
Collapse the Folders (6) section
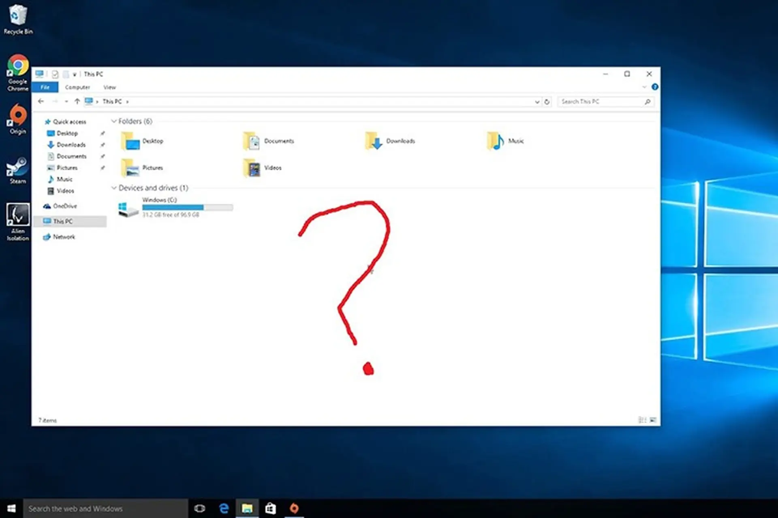(114, 121)
